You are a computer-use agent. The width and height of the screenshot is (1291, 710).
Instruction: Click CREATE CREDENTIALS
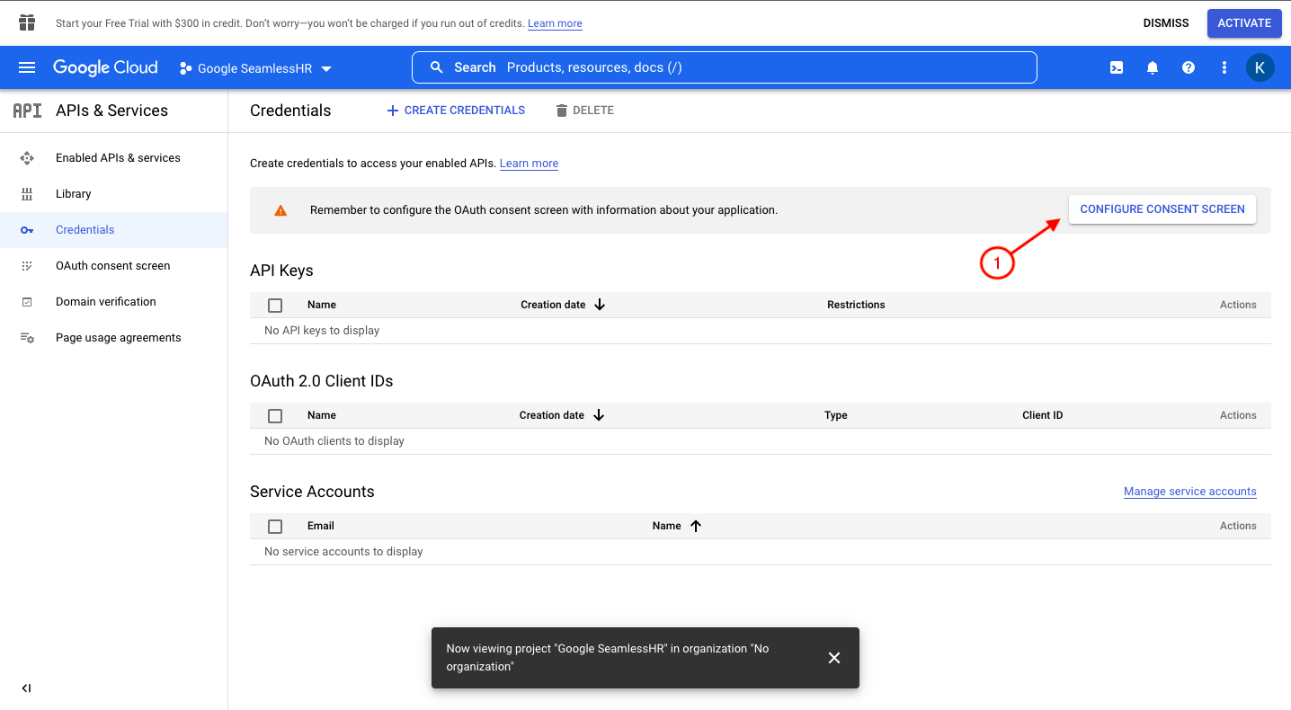(x=456, y=111)
